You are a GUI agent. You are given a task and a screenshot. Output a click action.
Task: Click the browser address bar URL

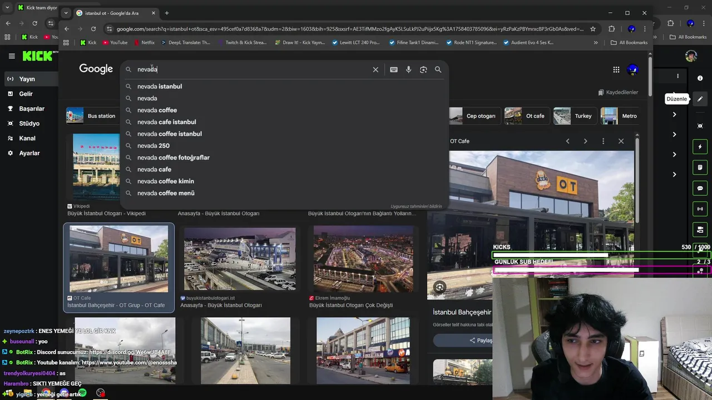pyautogui.click(x=350, y=29)
